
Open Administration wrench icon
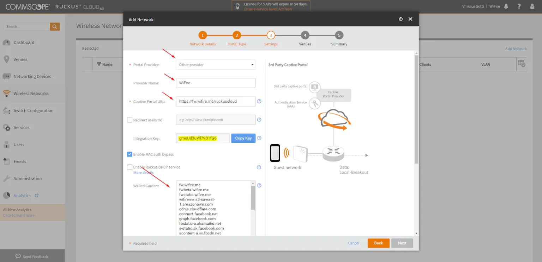pos(6,179)
